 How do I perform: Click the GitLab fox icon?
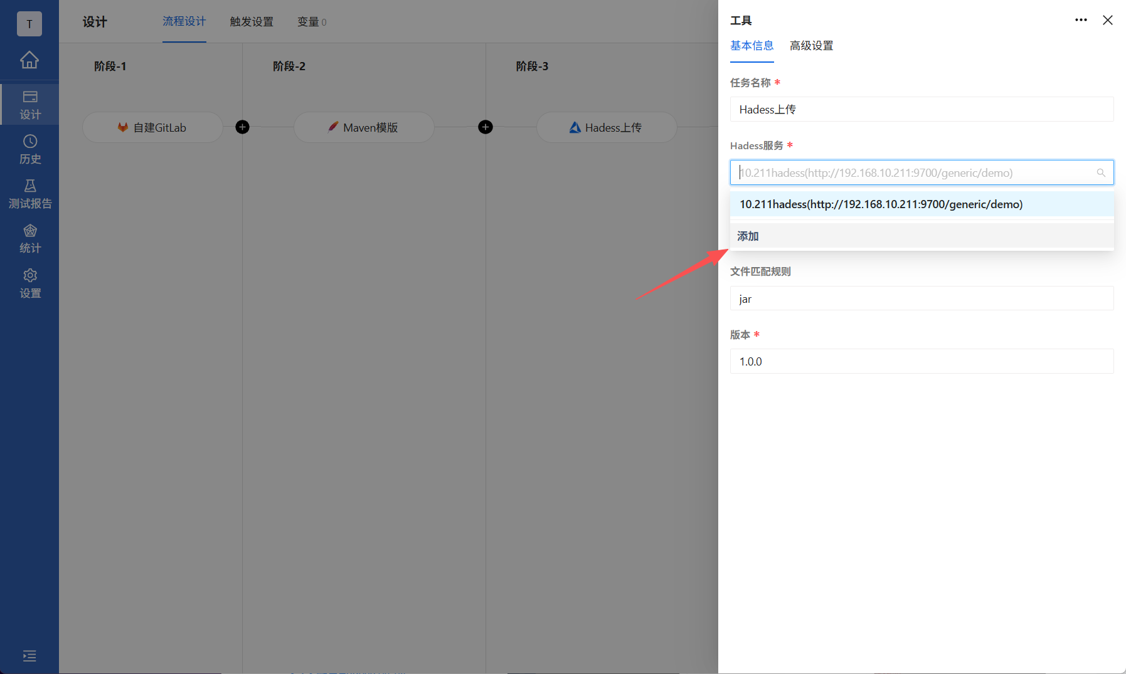123,127
